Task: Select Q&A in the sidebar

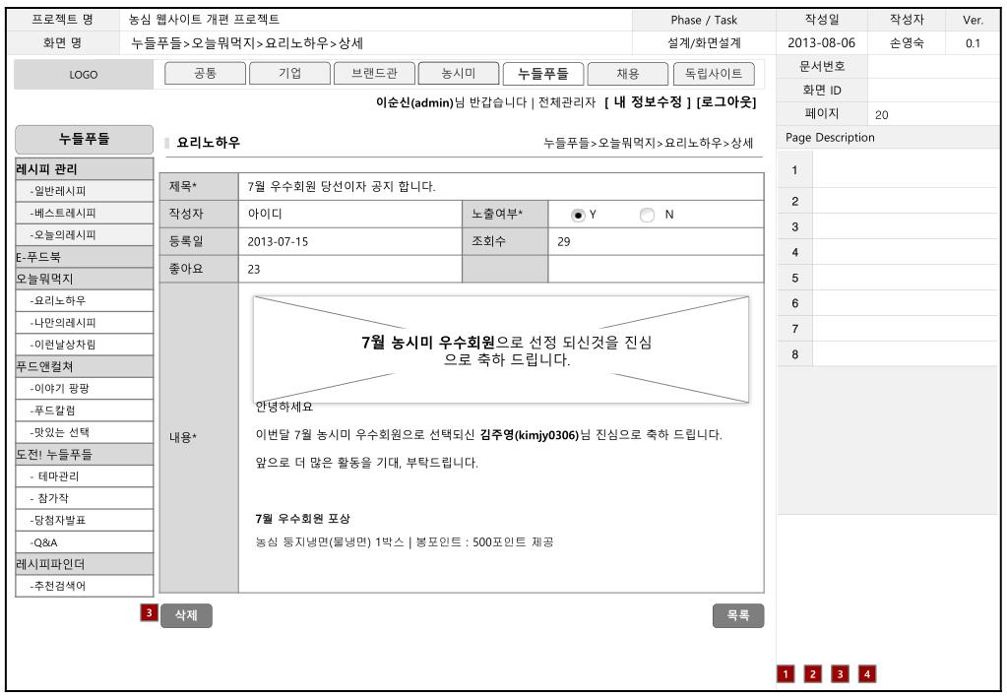Action: pyautogui.click(x=84, y=542)
